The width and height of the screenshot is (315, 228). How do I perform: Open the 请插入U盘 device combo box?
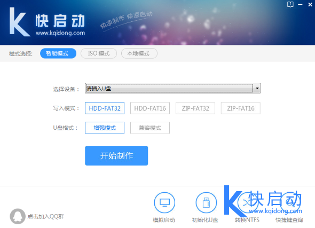(172, 88)
